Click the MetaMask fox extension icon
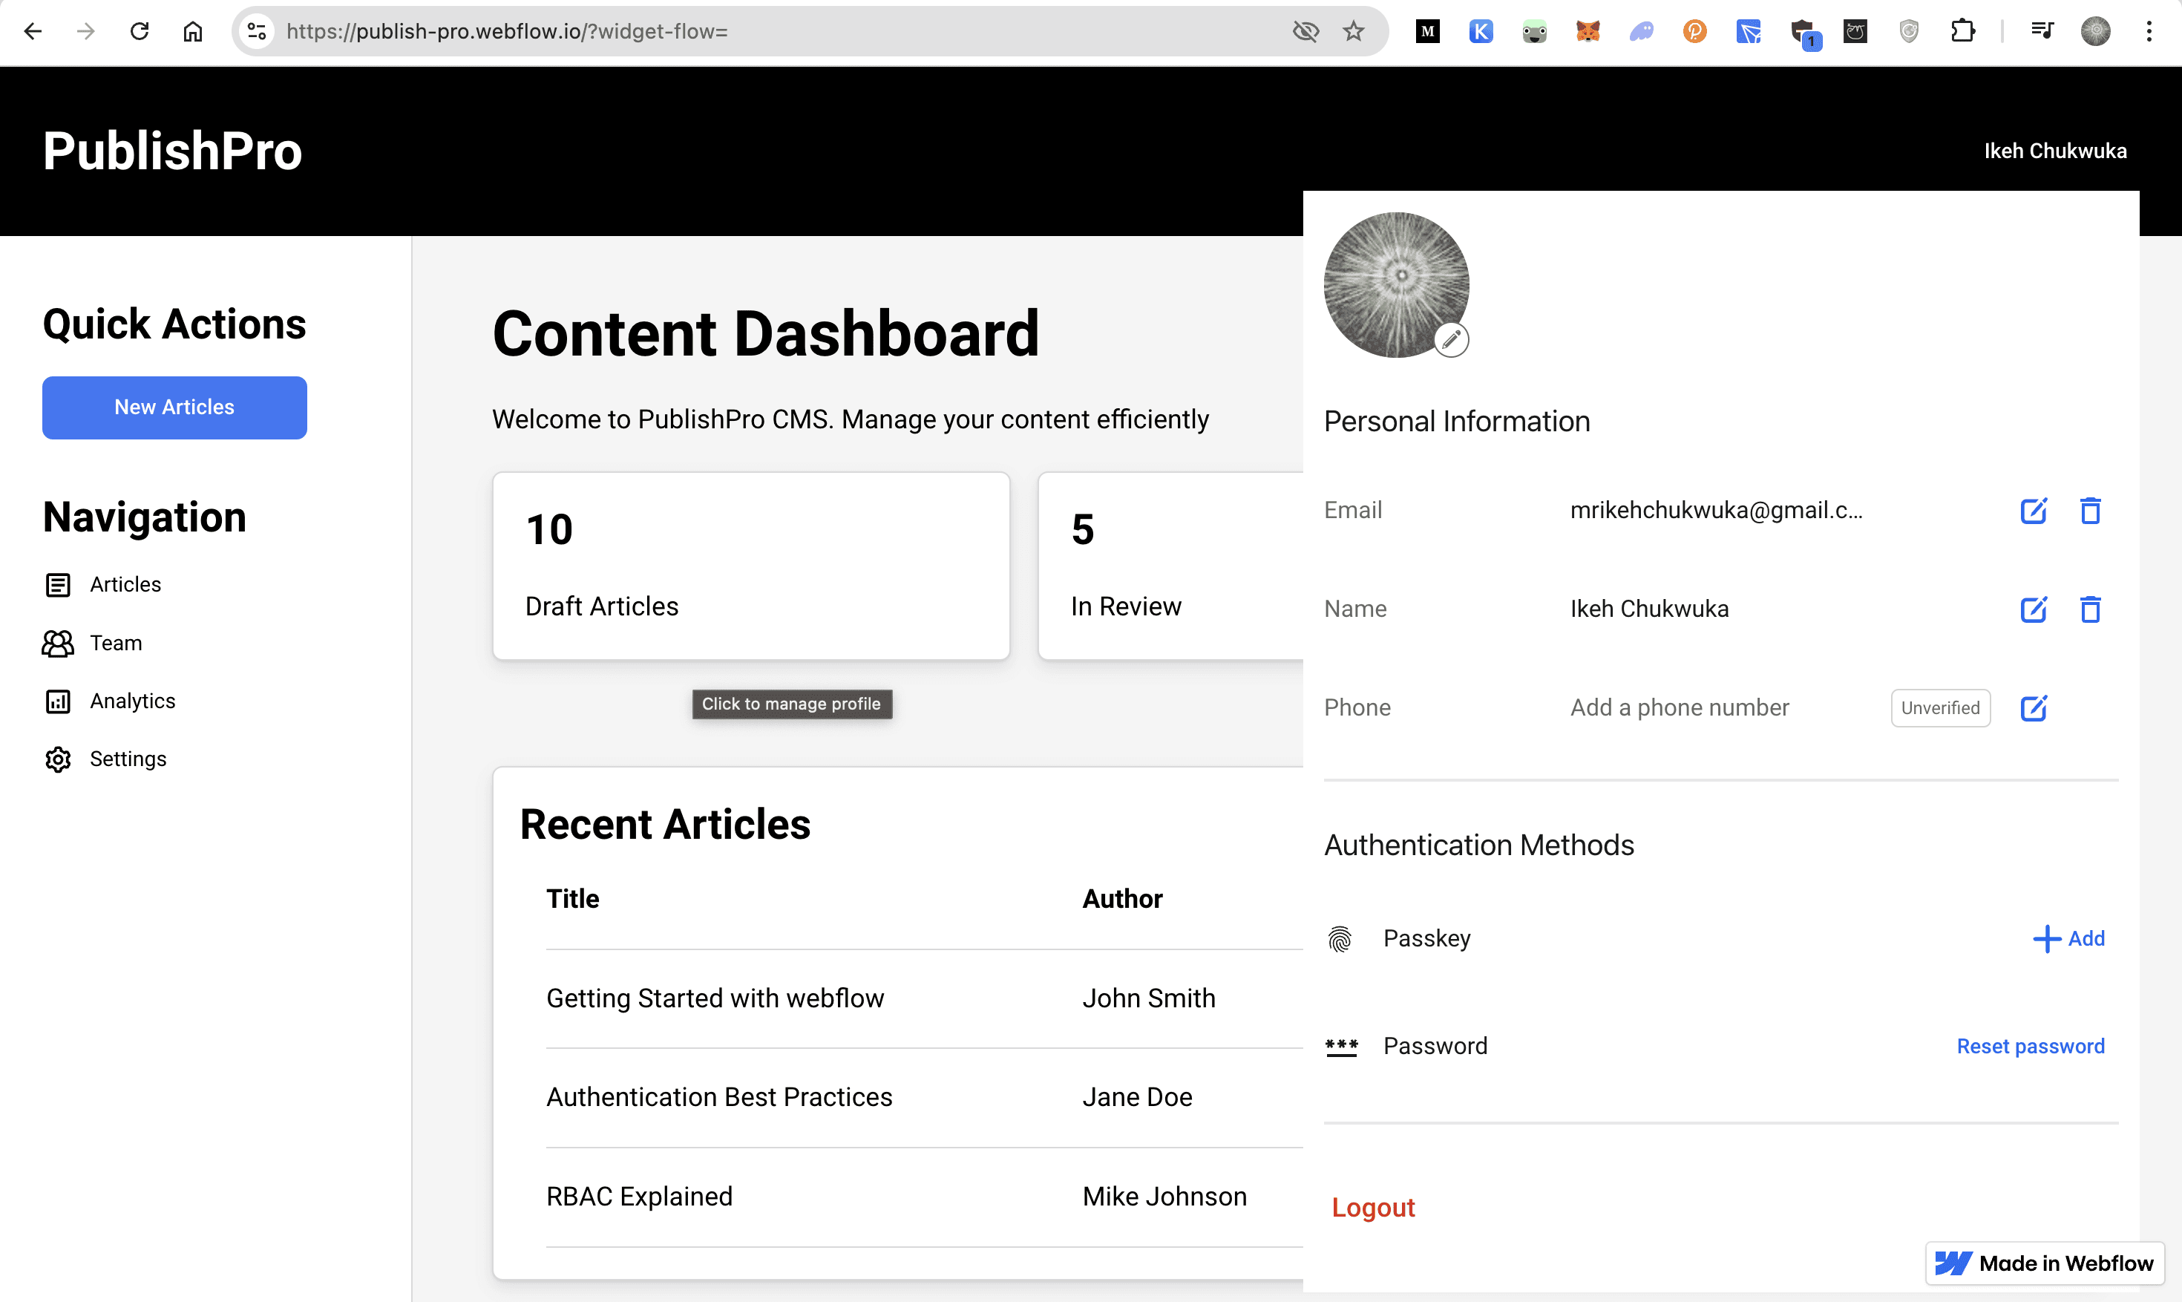 coord(1588,32)
